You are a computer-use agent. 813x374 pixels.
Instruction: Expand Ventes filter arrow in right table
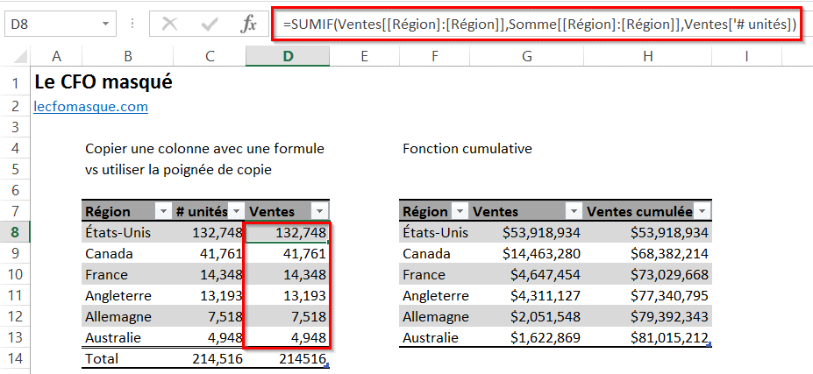[x=573, y=211]
